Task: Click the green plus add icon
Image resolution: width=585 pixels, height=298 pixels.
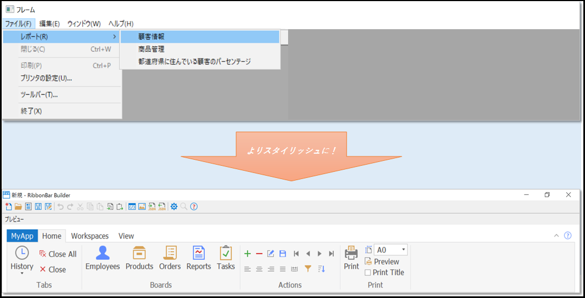Action: (247, 254)
